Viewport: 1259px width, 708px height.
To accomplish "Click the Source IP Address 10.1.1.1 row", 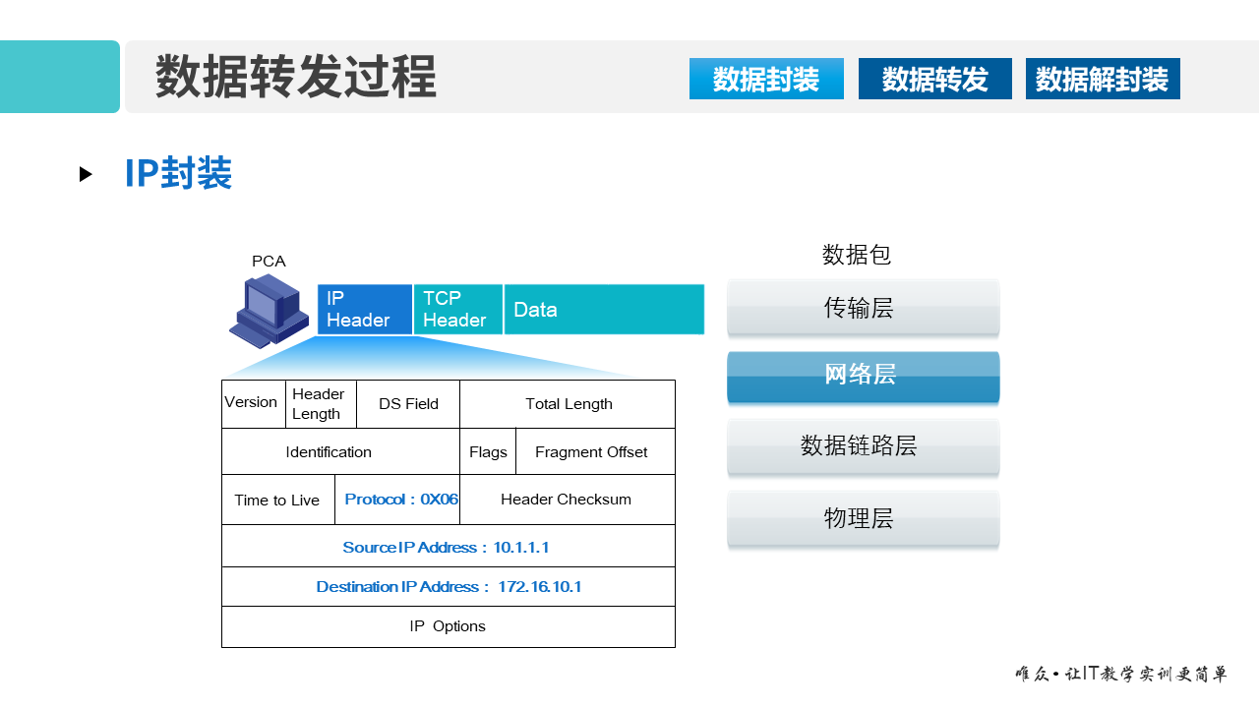I will click(x=449, y=547).
